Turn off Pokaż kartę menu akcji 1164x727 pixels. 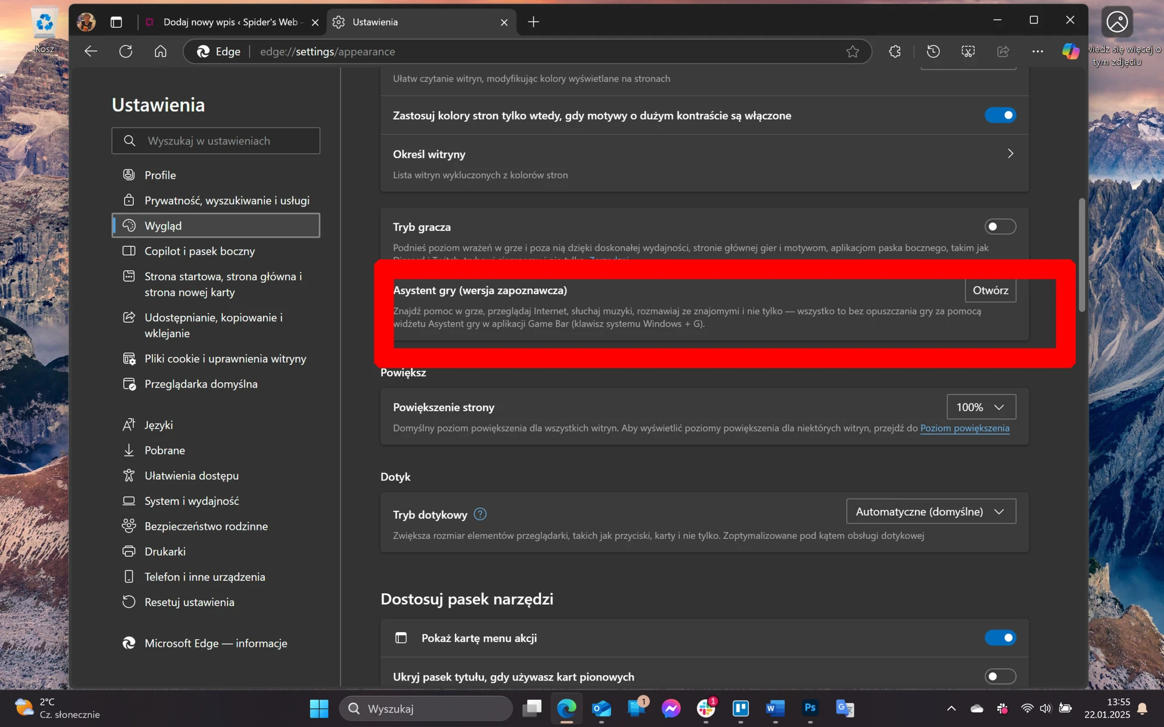coord(1000,638)
